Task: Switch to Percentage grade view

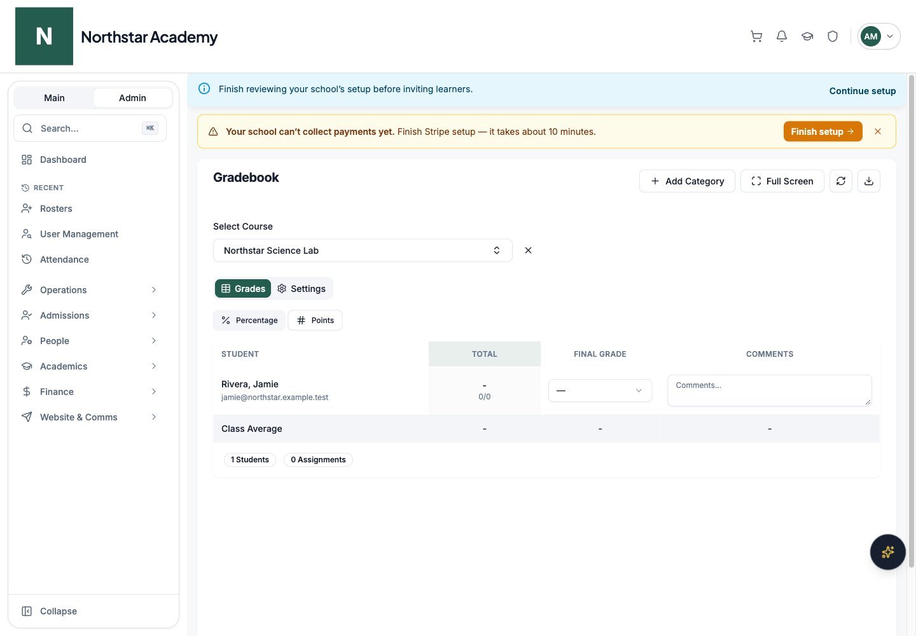Action: 249,321
